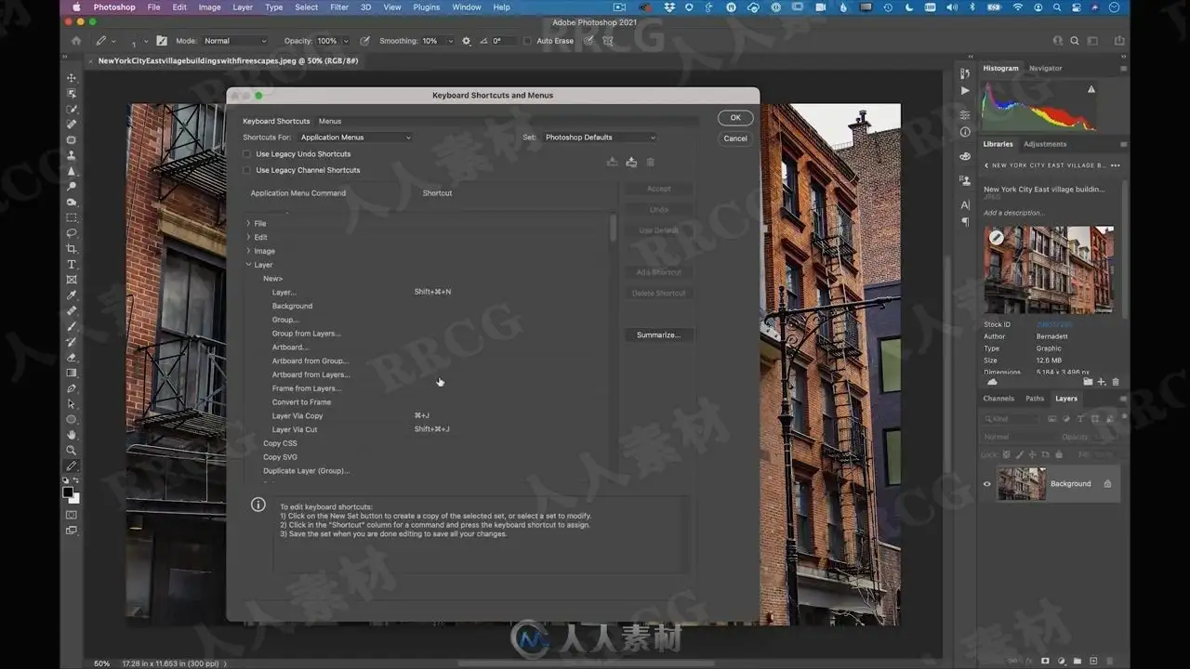Open the Opacity value dropdown arrow
1190x669 pixels.
point(346,41)
